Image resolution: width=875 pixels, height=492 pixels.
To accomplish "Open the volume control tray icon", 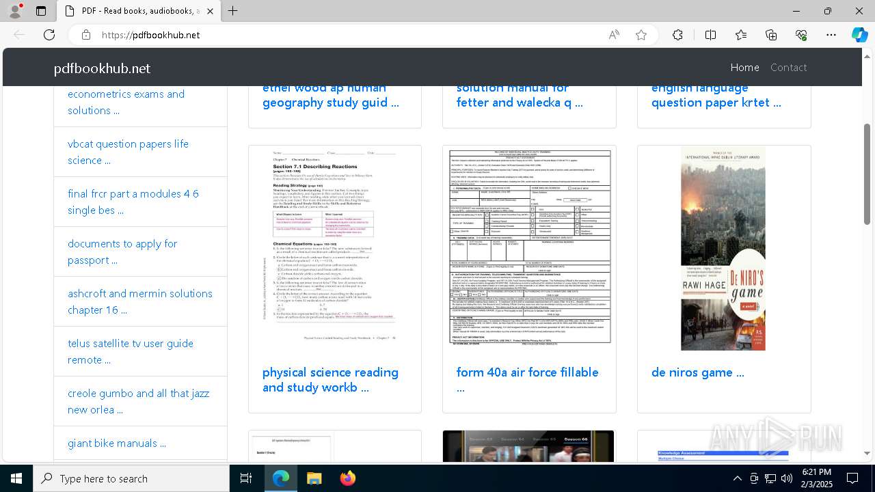I will click(786, 478).
